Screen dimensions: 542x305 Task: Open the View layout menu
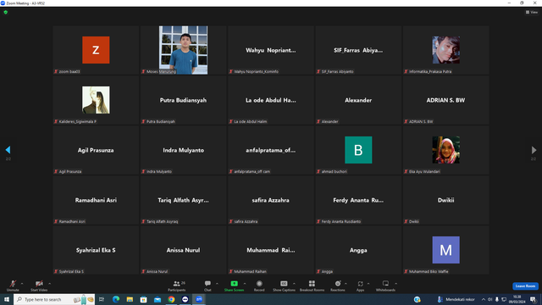532,12
